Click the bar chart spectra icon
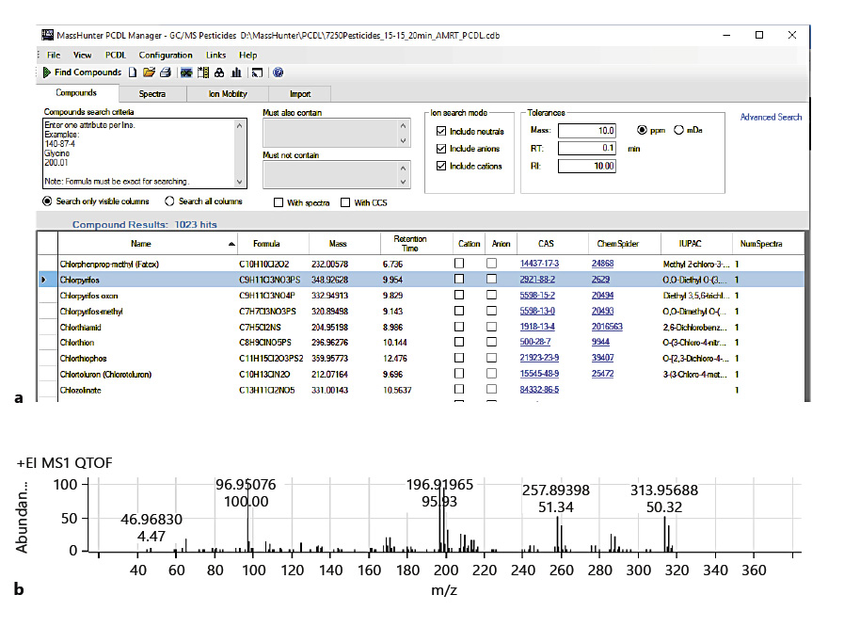The image size is (844, 627). 236,72
